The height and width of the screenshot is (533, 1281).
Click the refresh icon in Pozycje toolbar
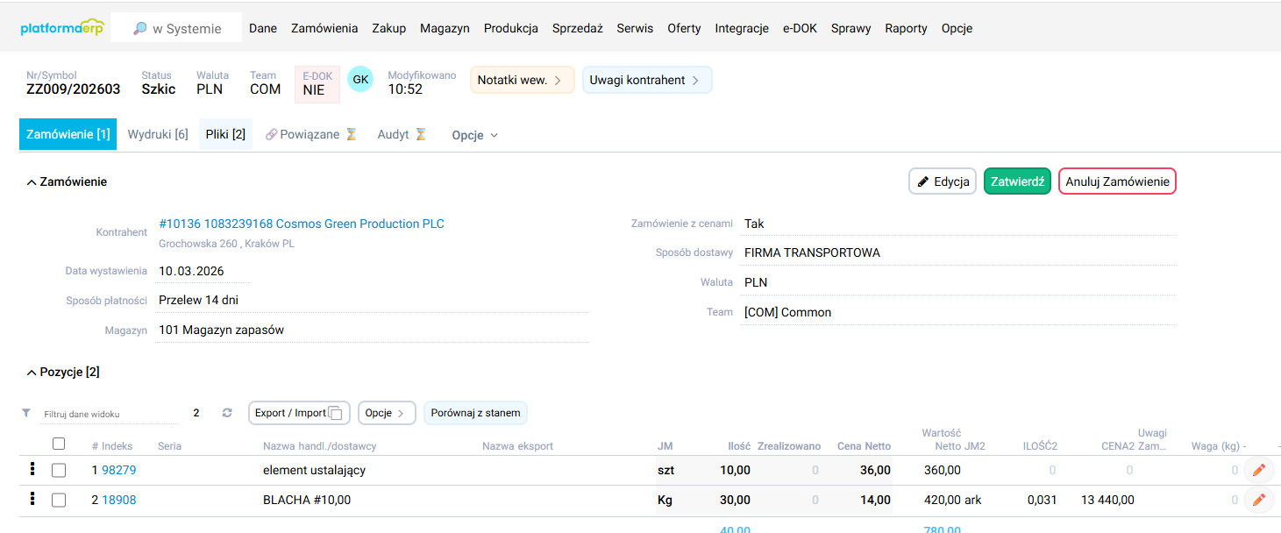coord(227,413)
